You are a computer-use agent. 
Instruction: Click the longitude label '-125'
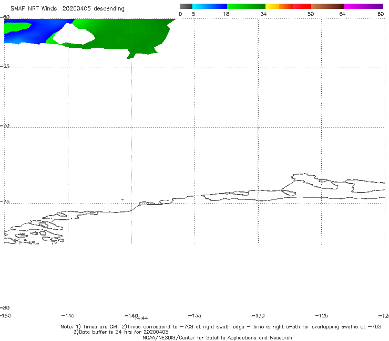tap(322, 316)
